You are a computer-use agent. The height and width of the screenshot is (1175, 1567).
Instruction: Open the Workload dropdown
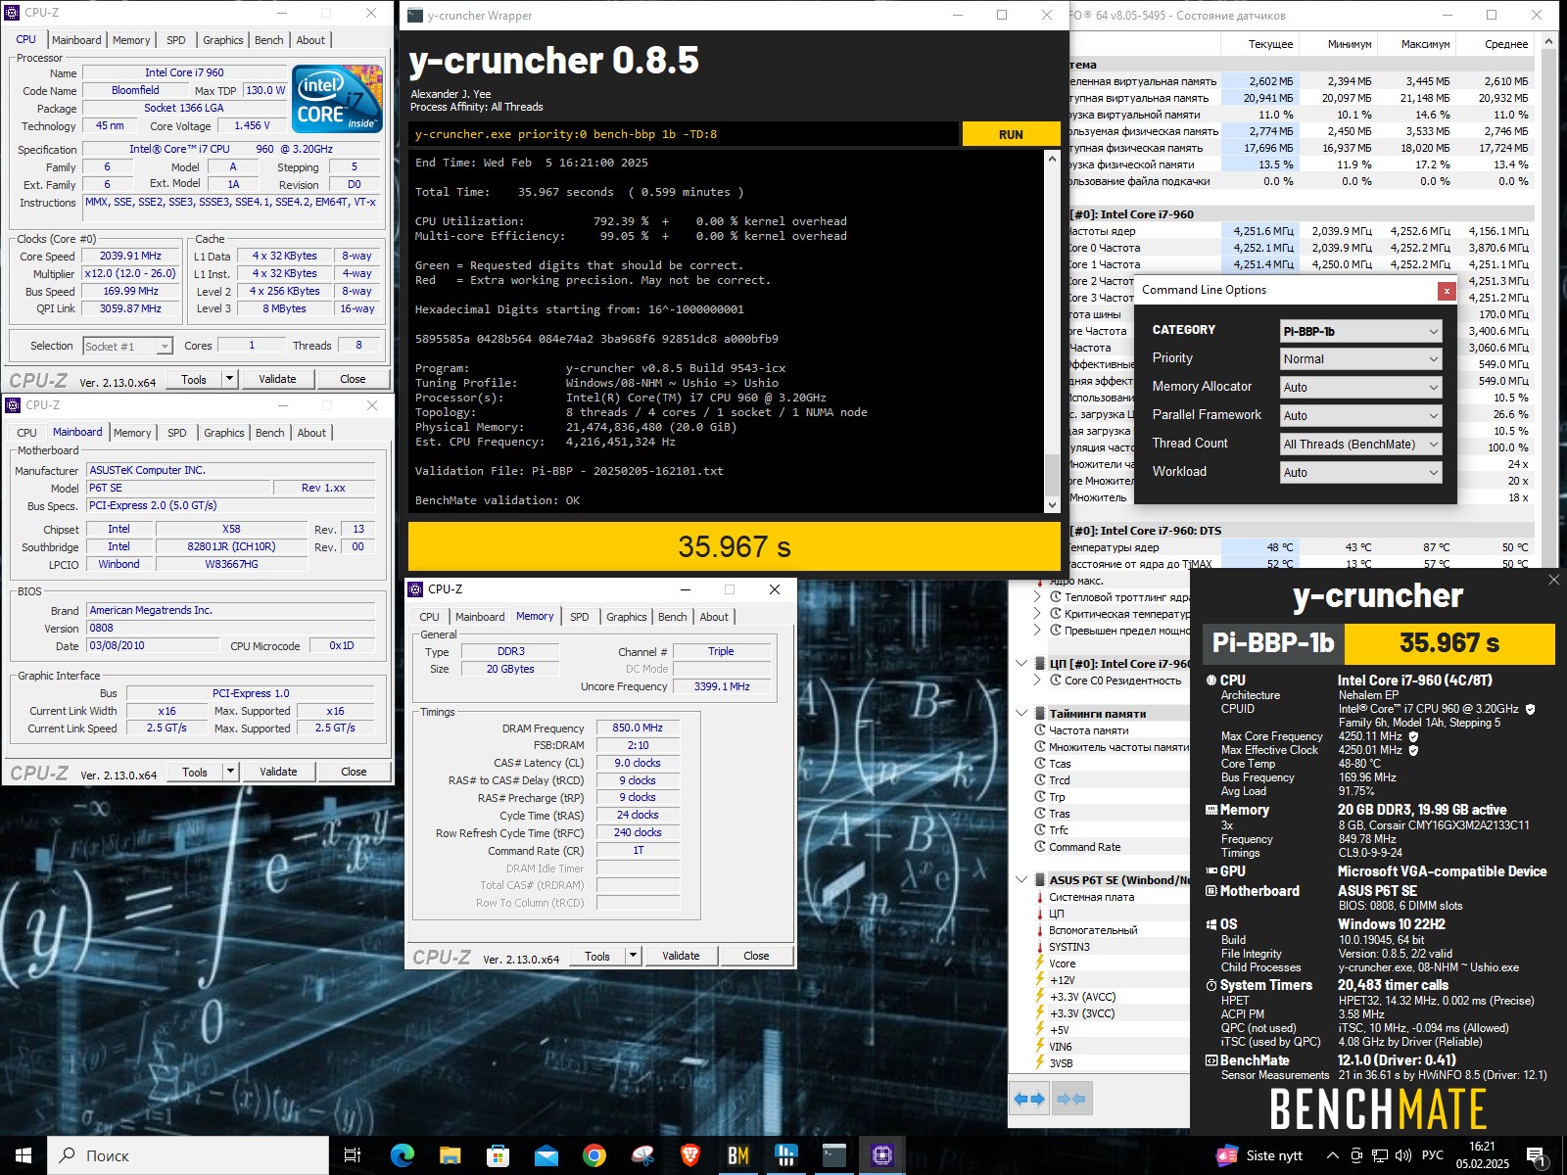click(1360, 473)
